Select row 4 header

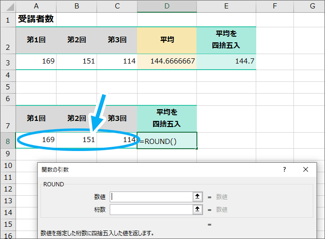point(8,75)
